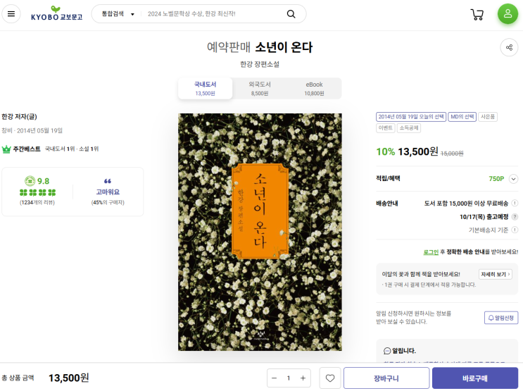The image size is (523, 391).
Task: Click the 바로구매 button
Action: pos(475,378)
